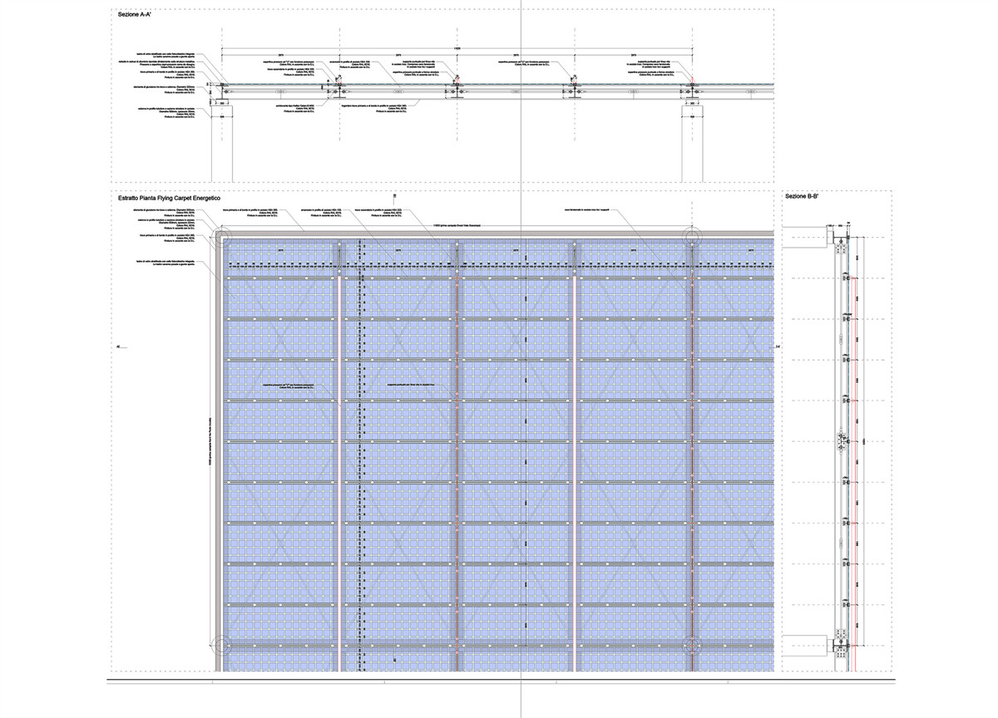Click the "Sezione B-B'" title
The image size is (998, 718).
(803, 197)
